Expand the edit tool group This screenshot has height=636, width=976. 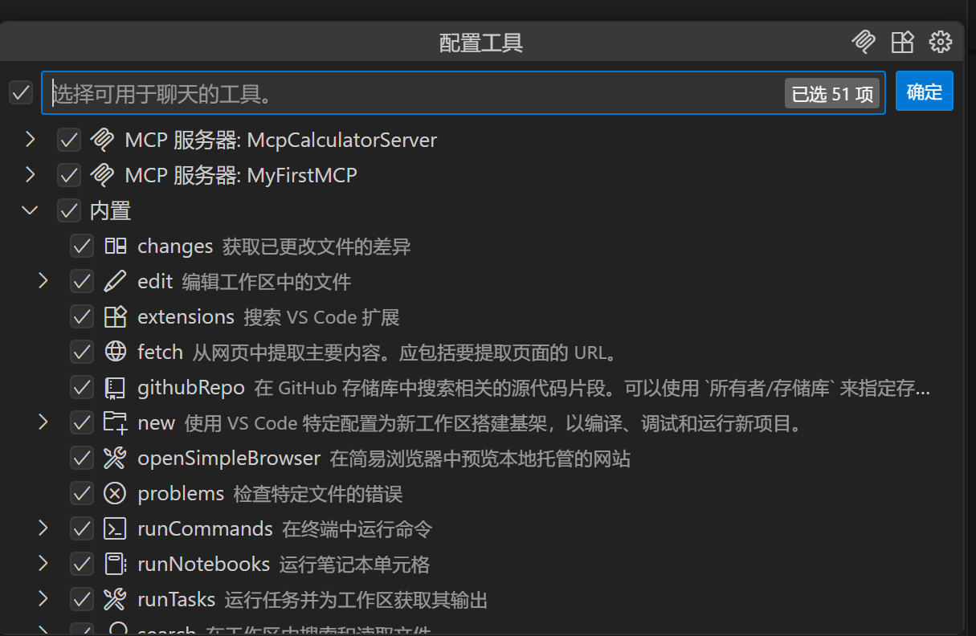click(43, 280)
